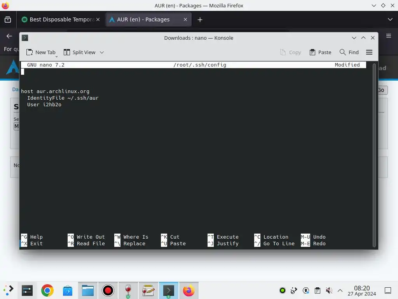The height and width of the screenshot is (299, 398).
Task: Click the 'host aur.archlinux.org' line
Action: (55, 91)
